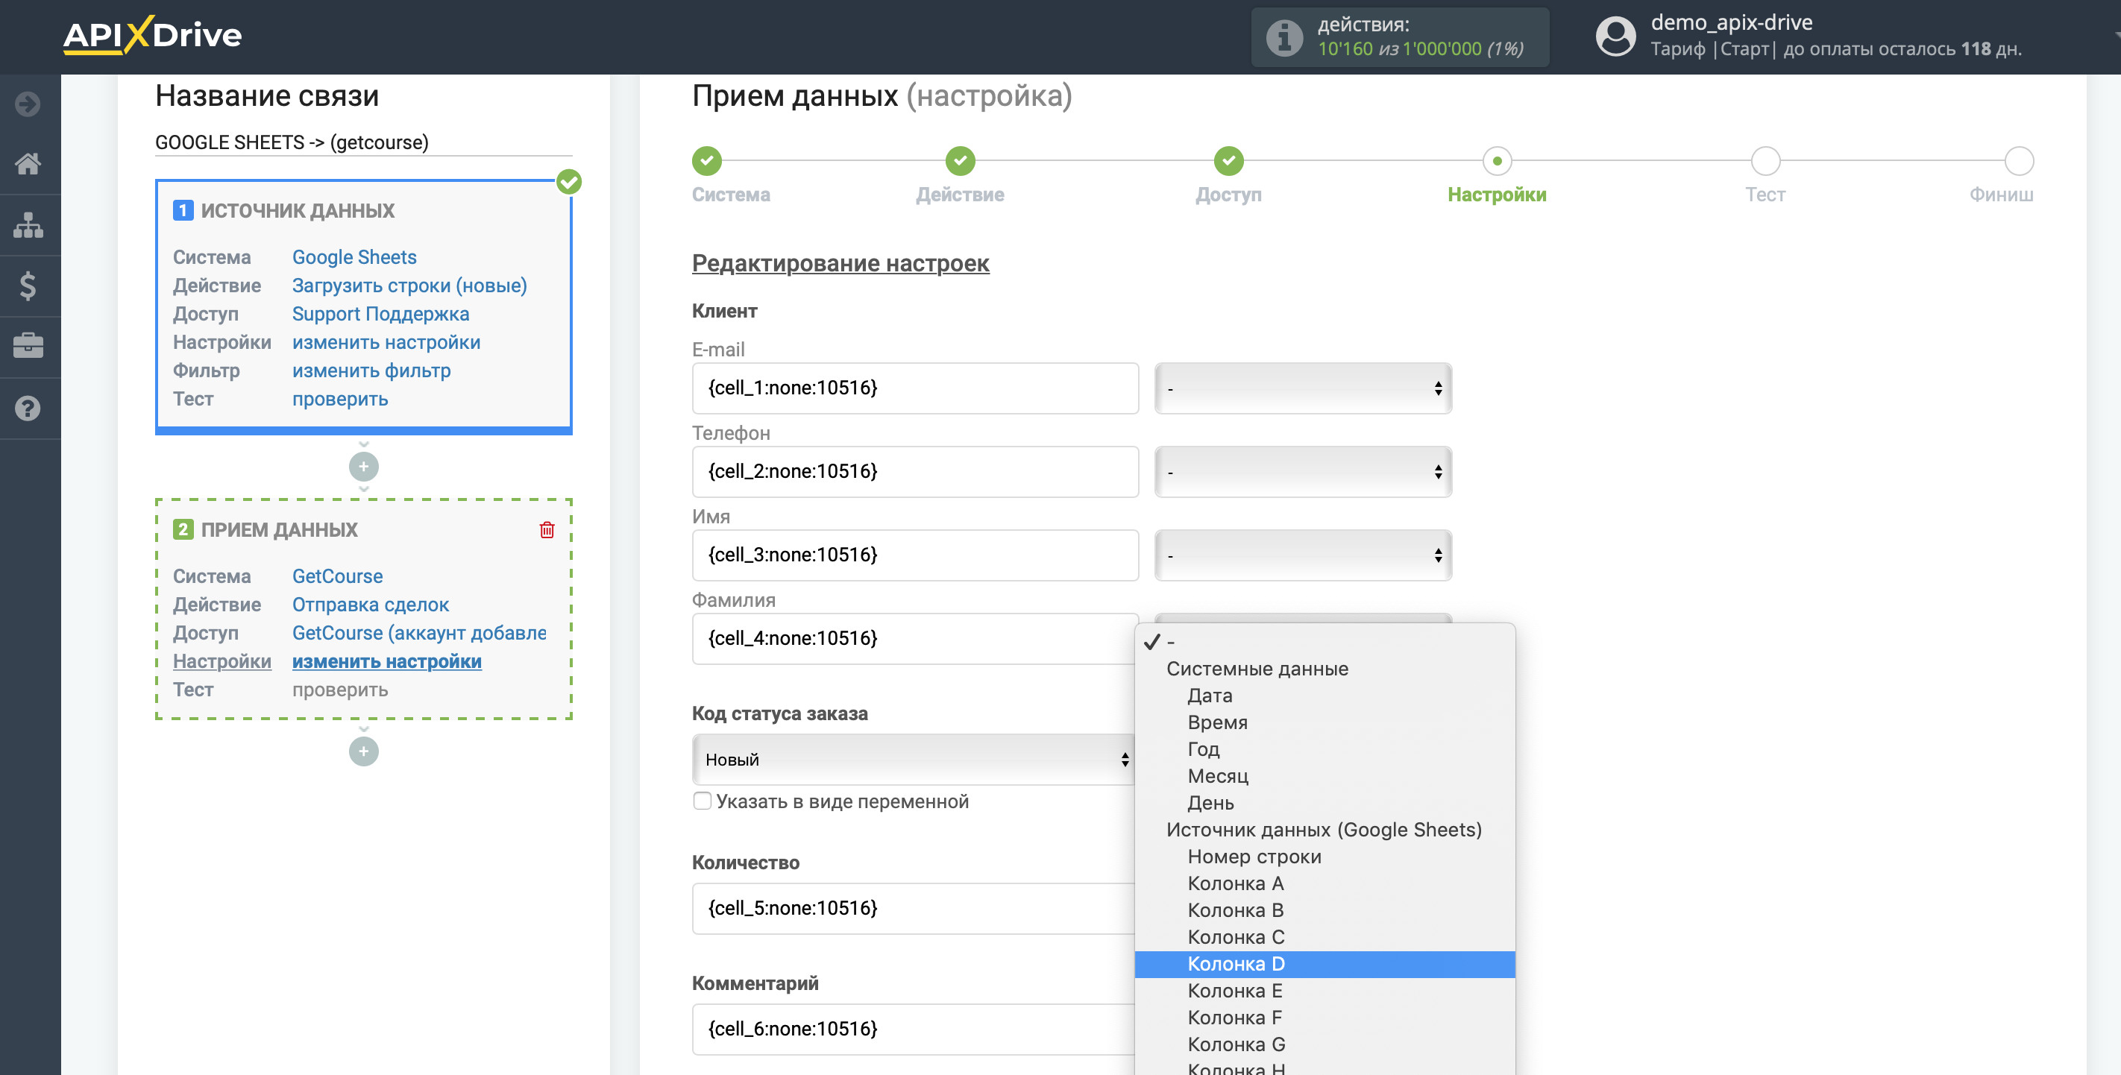Open the billing dollar icon

pyautogui.click(x=28, y=286)
